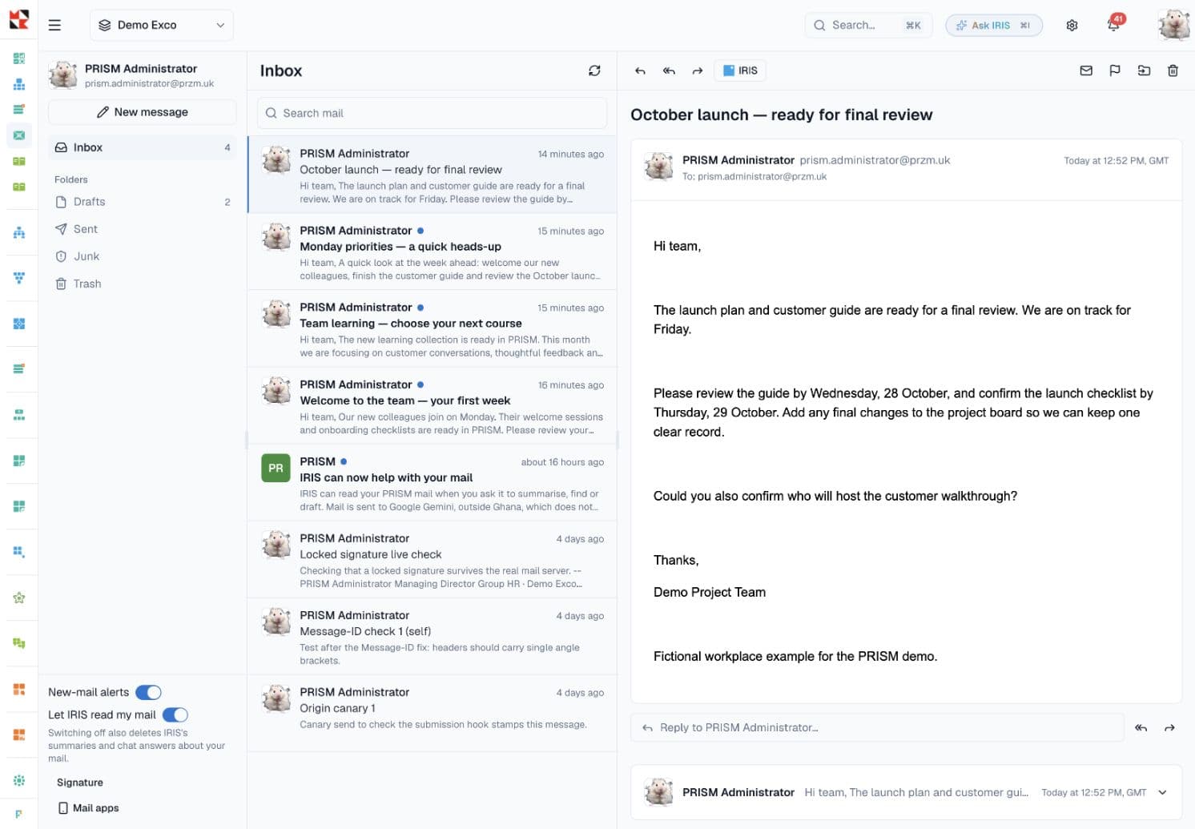Click the Ask IRIS button
The width and height of the screenshot is (1195, 829).
tap(994, 25)
